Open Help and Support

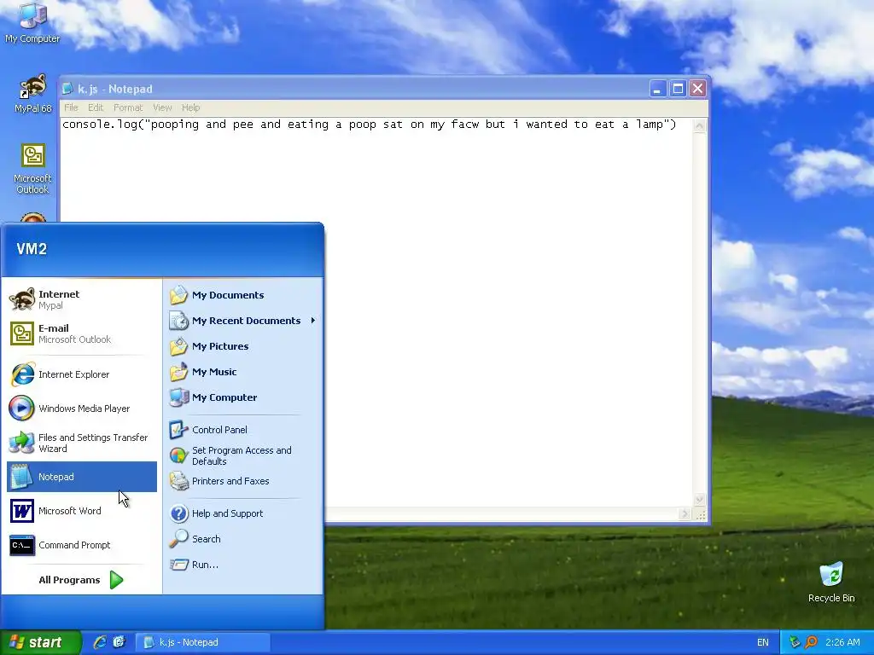tap(243, 513)
